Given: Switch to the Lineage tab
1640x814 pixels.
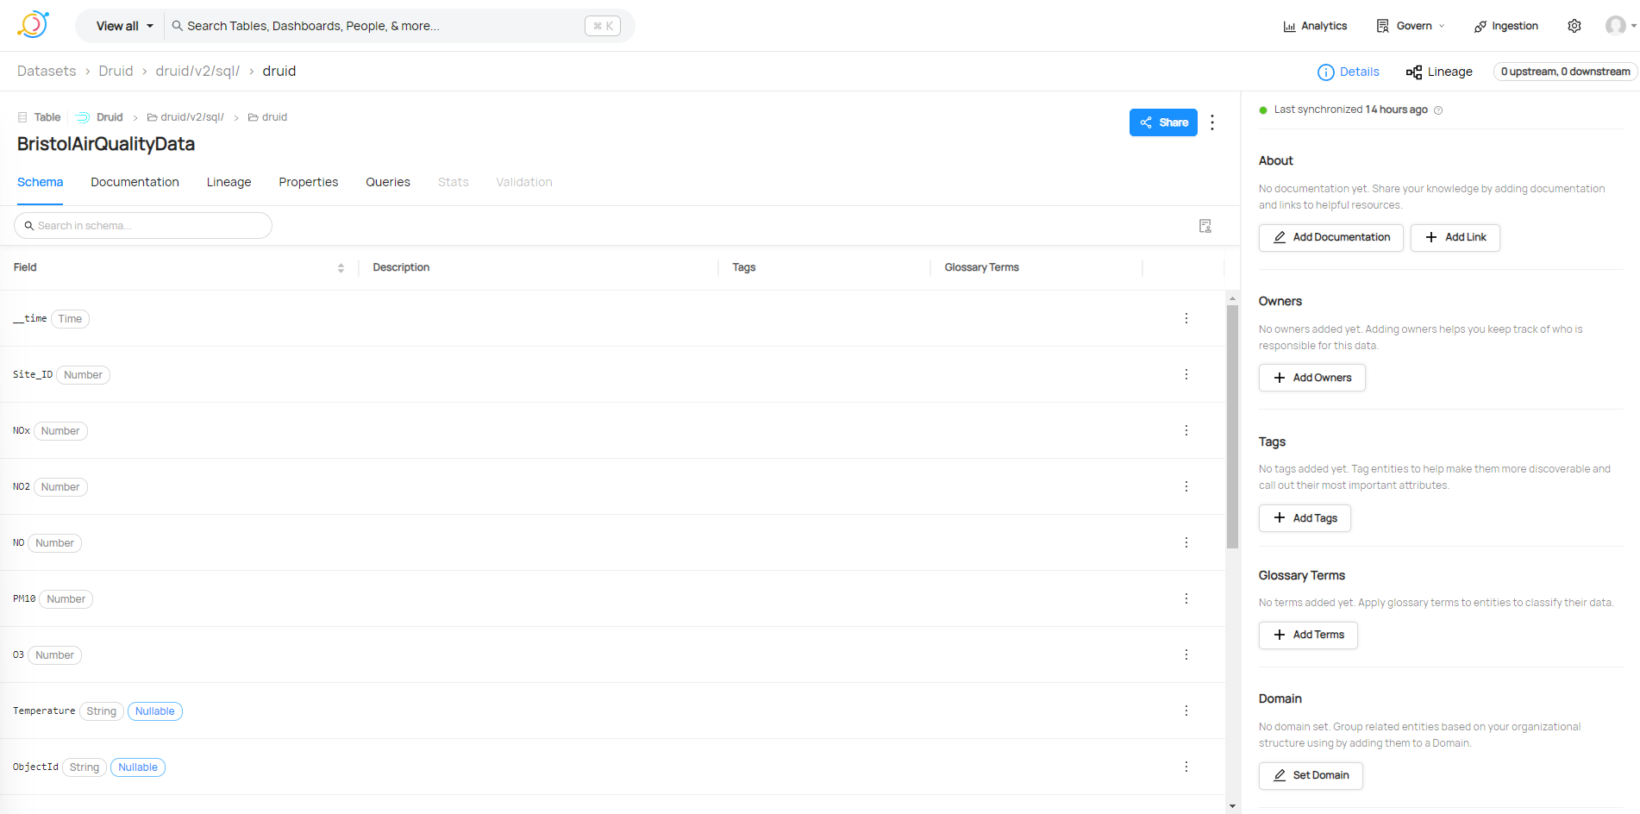Looking at the screenshot, I should [229, 182].
